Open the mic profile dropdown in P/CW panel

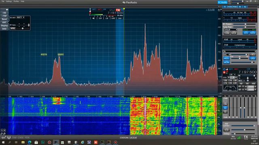tap(240, 51)
